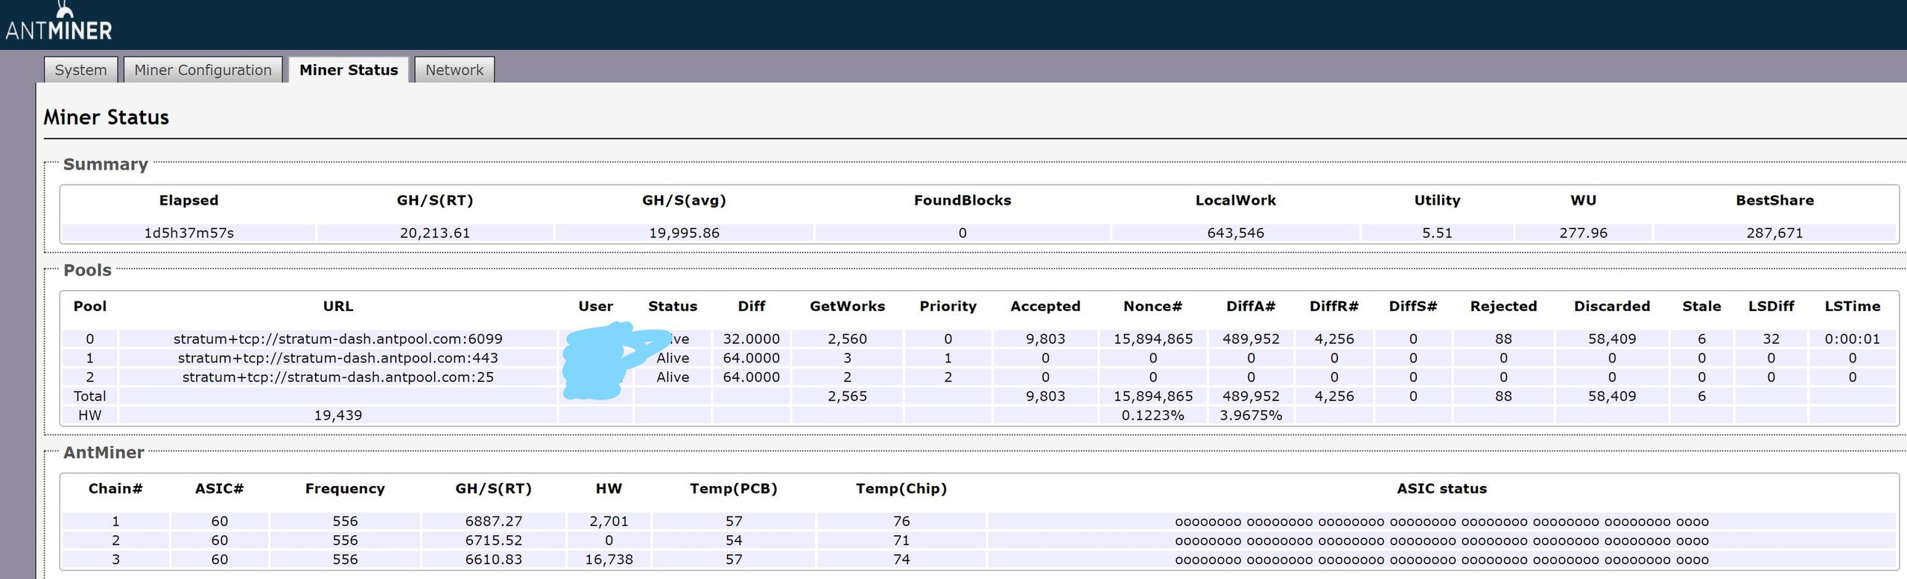
Task: Click percentage 3.9675%
Action: [x=1251, y=415]
